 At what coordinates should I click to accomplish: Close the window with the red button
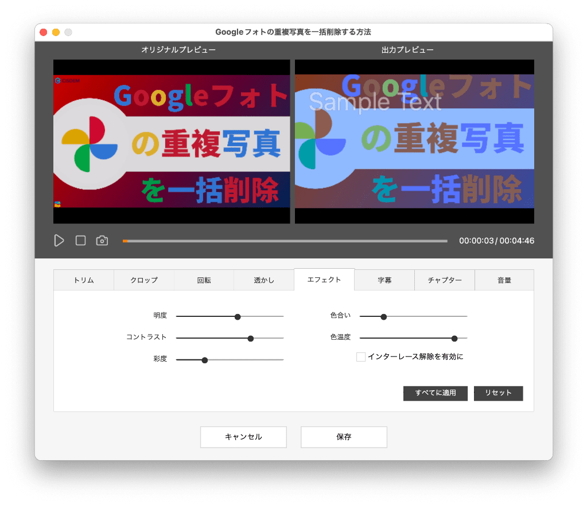coord(44,32)
